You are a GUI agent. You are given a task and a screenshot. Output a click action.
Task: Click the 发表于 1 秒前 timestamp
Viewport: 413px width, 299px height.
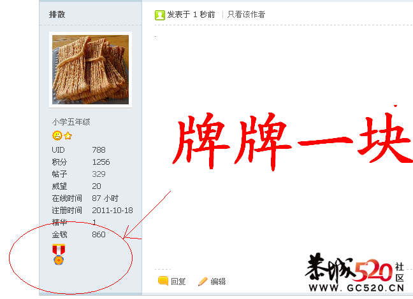[x=191, y=15]
